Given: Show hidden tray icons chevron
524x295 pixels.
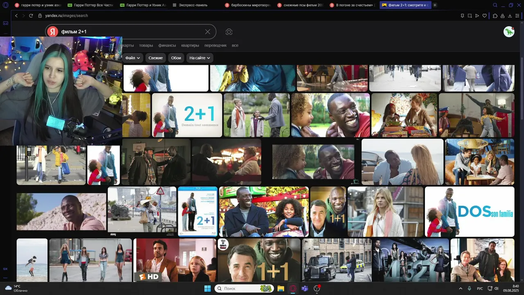Looking at the screenshot, I should [461, 288].
